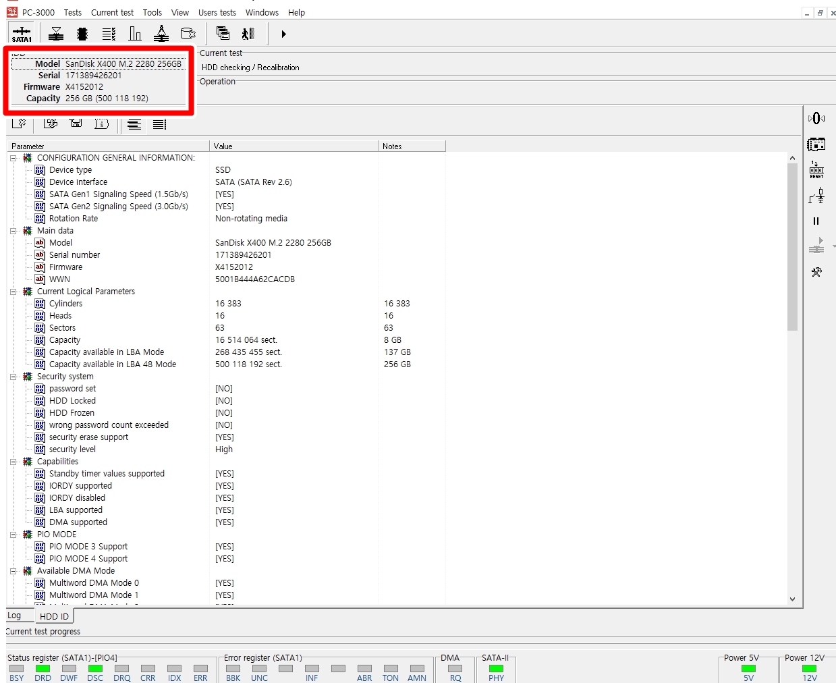Toggle the centered text lines icon

pos(134,124)
